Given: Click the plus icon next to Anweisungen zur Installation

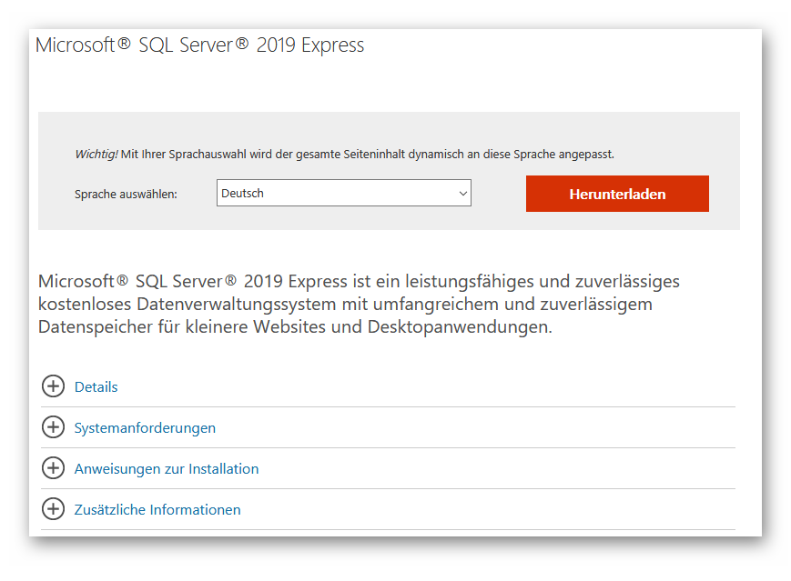Looking at the screenshot, I should tap(53, 468).
